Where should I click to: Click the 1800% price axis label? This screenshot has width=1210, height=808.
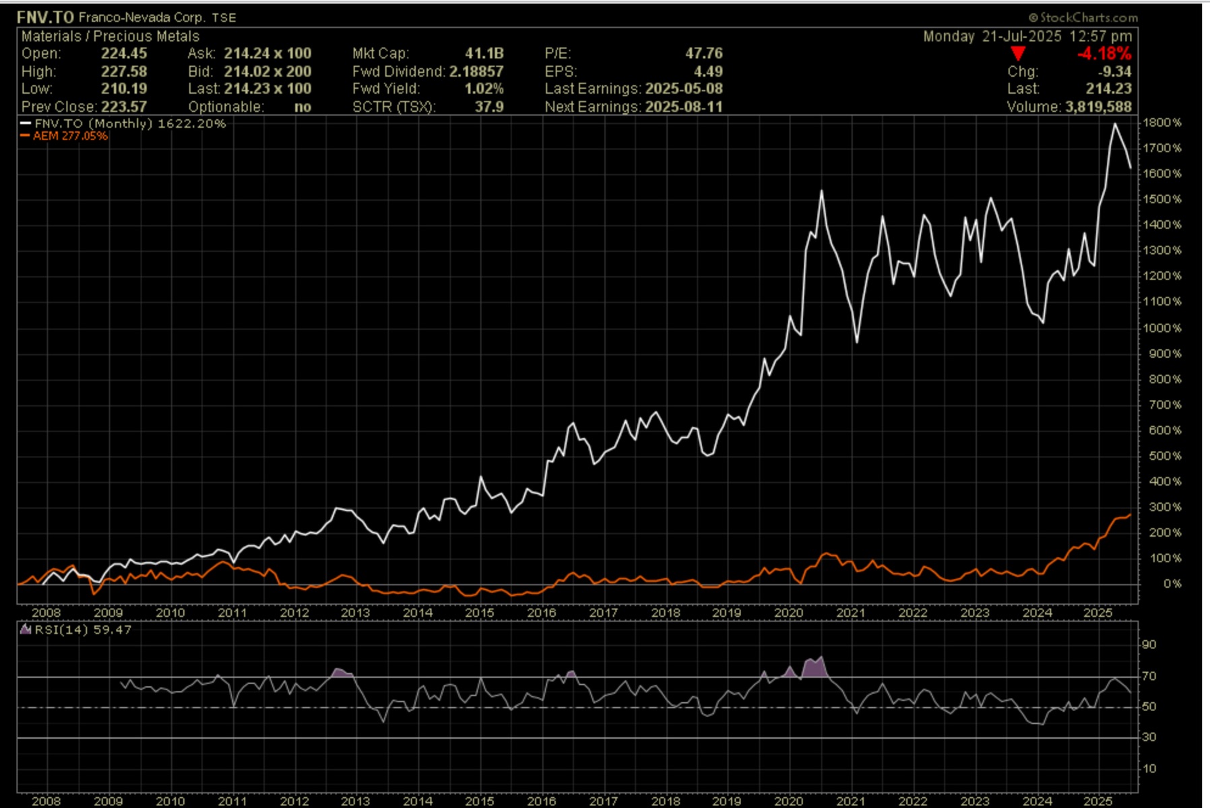coord(1163,123)
